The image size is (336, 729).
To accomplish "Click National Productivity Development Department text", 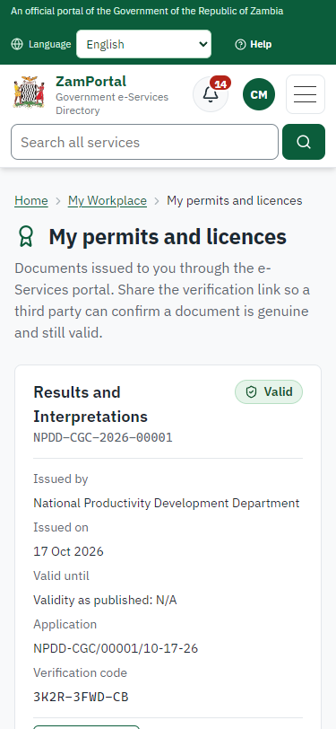I will [x=167, y=503].
